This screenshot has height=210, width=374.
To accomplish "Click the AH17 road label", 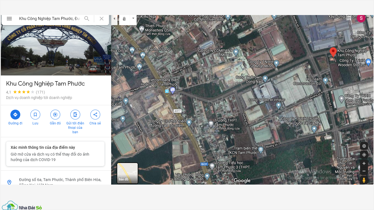I will click(x=178, y=111).
